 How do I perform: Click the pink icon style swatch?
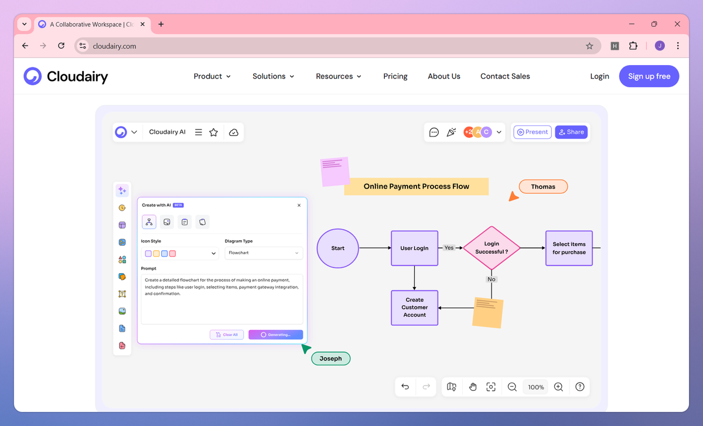(x=173, y=253)
